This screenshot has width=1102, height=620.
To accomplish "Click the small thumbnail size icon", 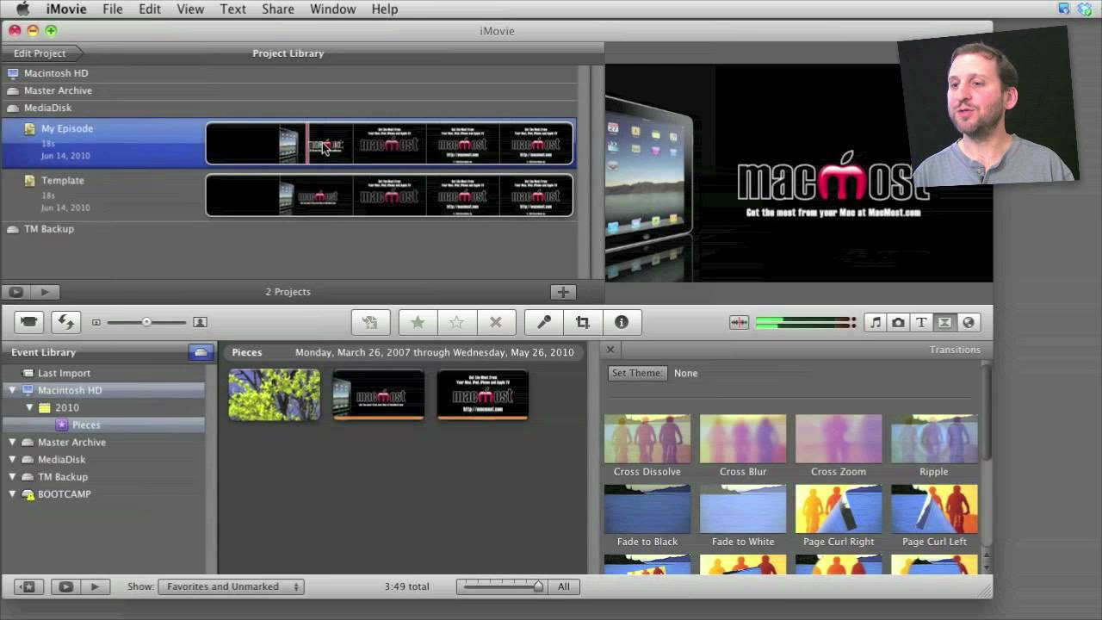I will point(96,322).
